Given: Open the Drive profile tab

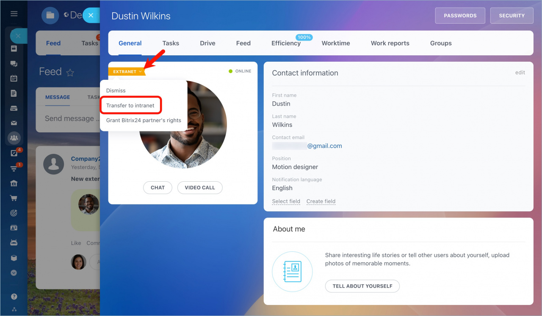Looking at the screenshot, I should tap(207, 43).
